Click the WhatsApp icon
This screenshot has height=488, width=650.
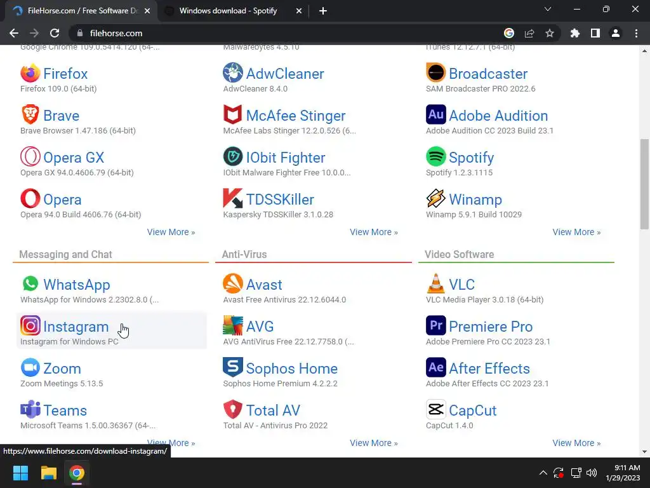[x=30, y=284]
